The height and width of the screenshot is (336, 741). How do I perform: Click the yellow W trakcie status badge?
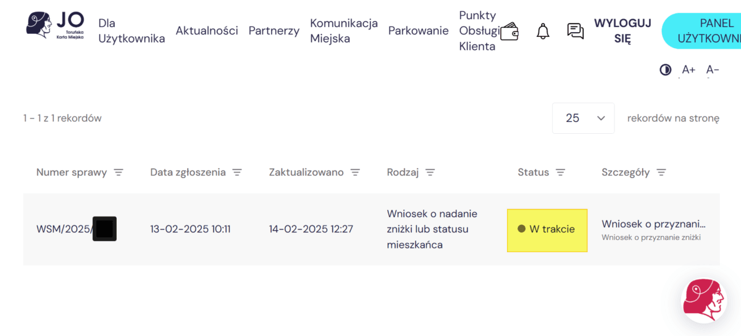pyautogui.click(x=546, y=229)
